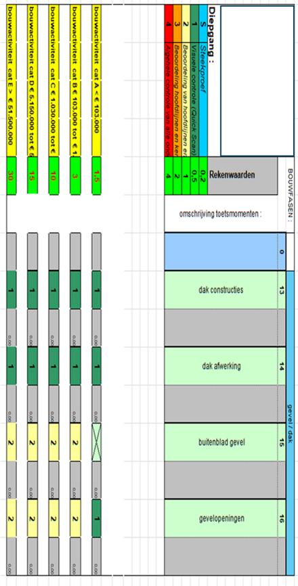
Task: Click the number '16' above gevelopeningen
Action: (282, 518)
